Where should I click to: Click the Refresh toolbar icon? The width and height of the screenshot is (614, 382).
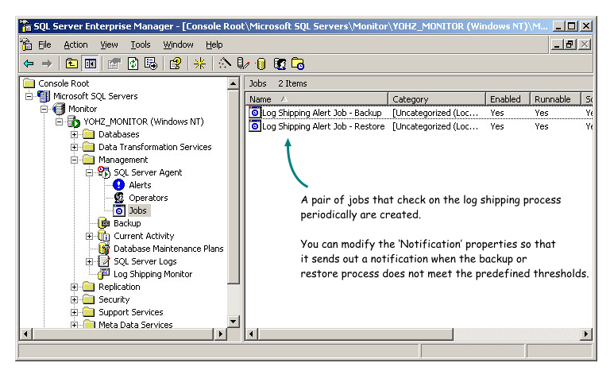133,64
